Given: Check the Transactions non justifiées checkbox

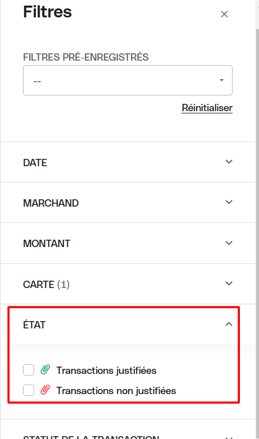Looking at the screenshot, I should pyautogui.click(x=29, y=390).
